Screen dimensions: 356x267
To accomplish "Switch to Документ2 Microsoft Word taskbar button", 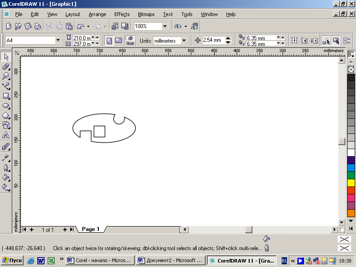I will point(171,260).
